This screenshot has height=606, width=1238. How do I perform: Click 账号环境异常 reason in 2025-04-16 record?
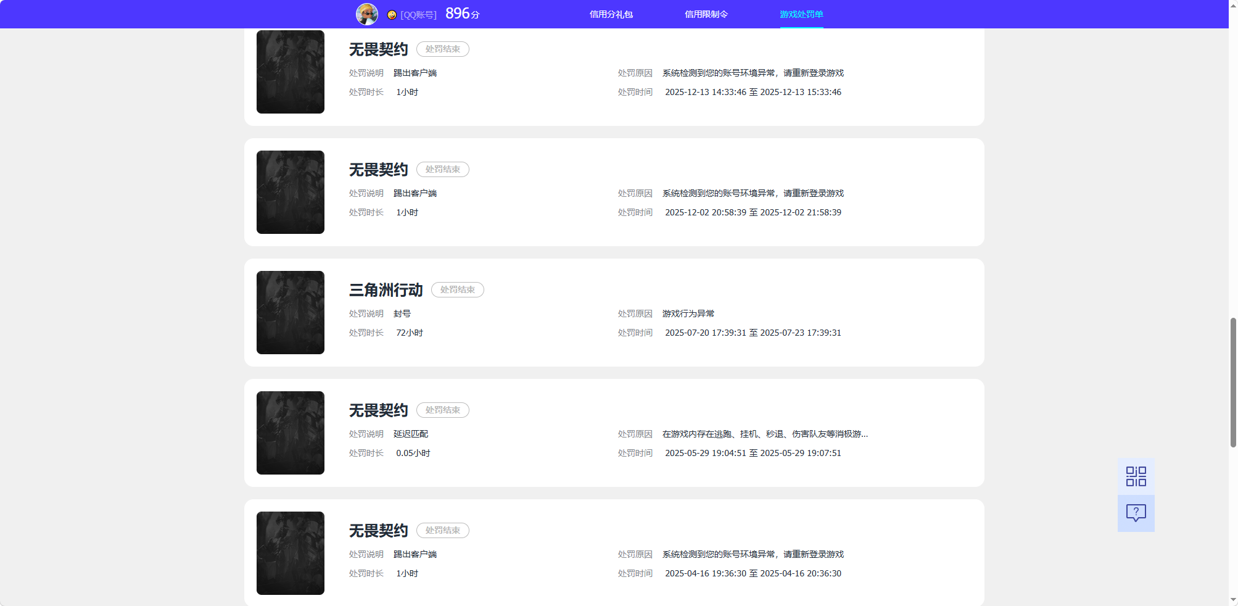pos(753,554)
